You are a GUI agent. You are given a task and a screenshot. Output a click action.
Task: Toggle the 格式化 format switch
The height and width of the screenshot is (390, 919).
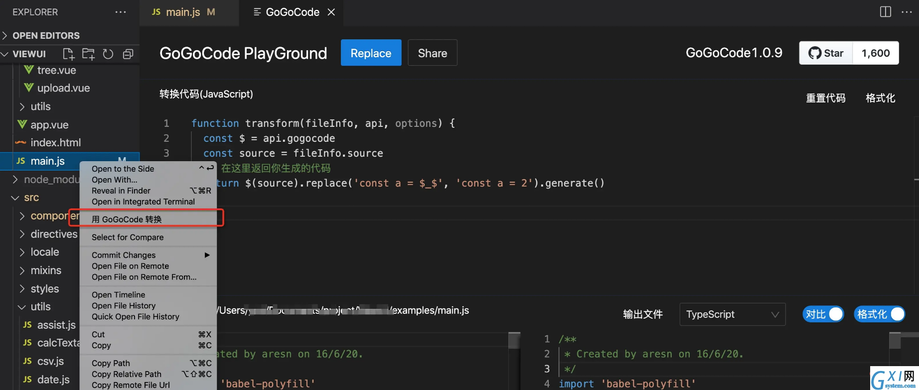[880, 314]
